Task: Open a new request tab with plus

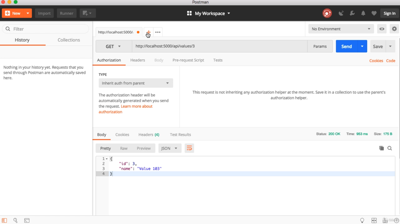Action: [148, 32]
